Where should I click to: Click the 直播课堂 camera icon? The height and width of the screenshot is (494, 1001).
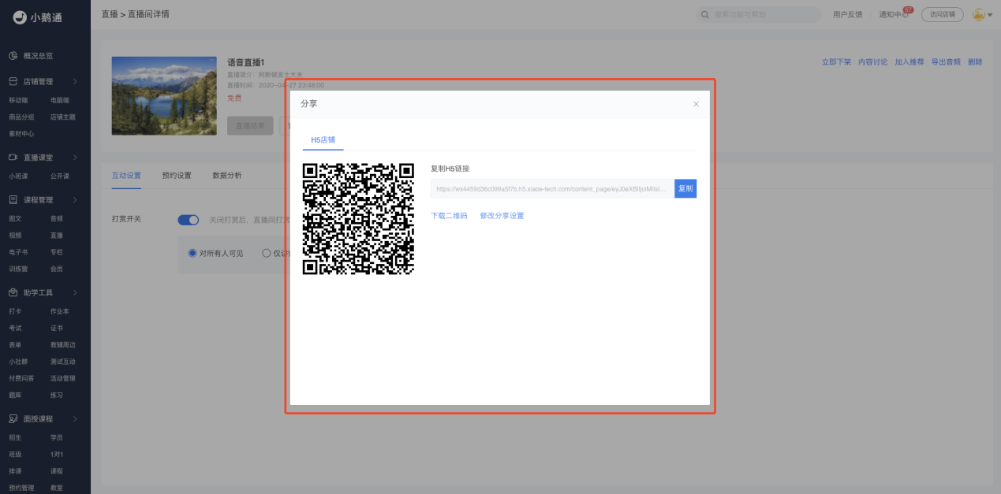[13, 158]
